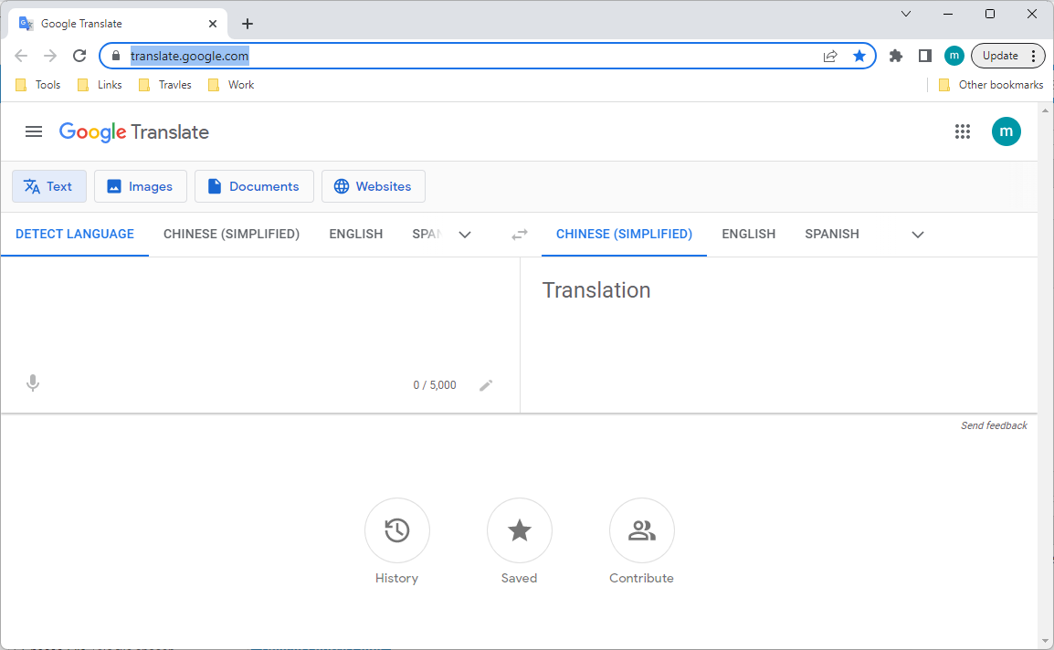Click the page vertical scrollbar down arrow
1054x650 pixels.
point(1045,641)
